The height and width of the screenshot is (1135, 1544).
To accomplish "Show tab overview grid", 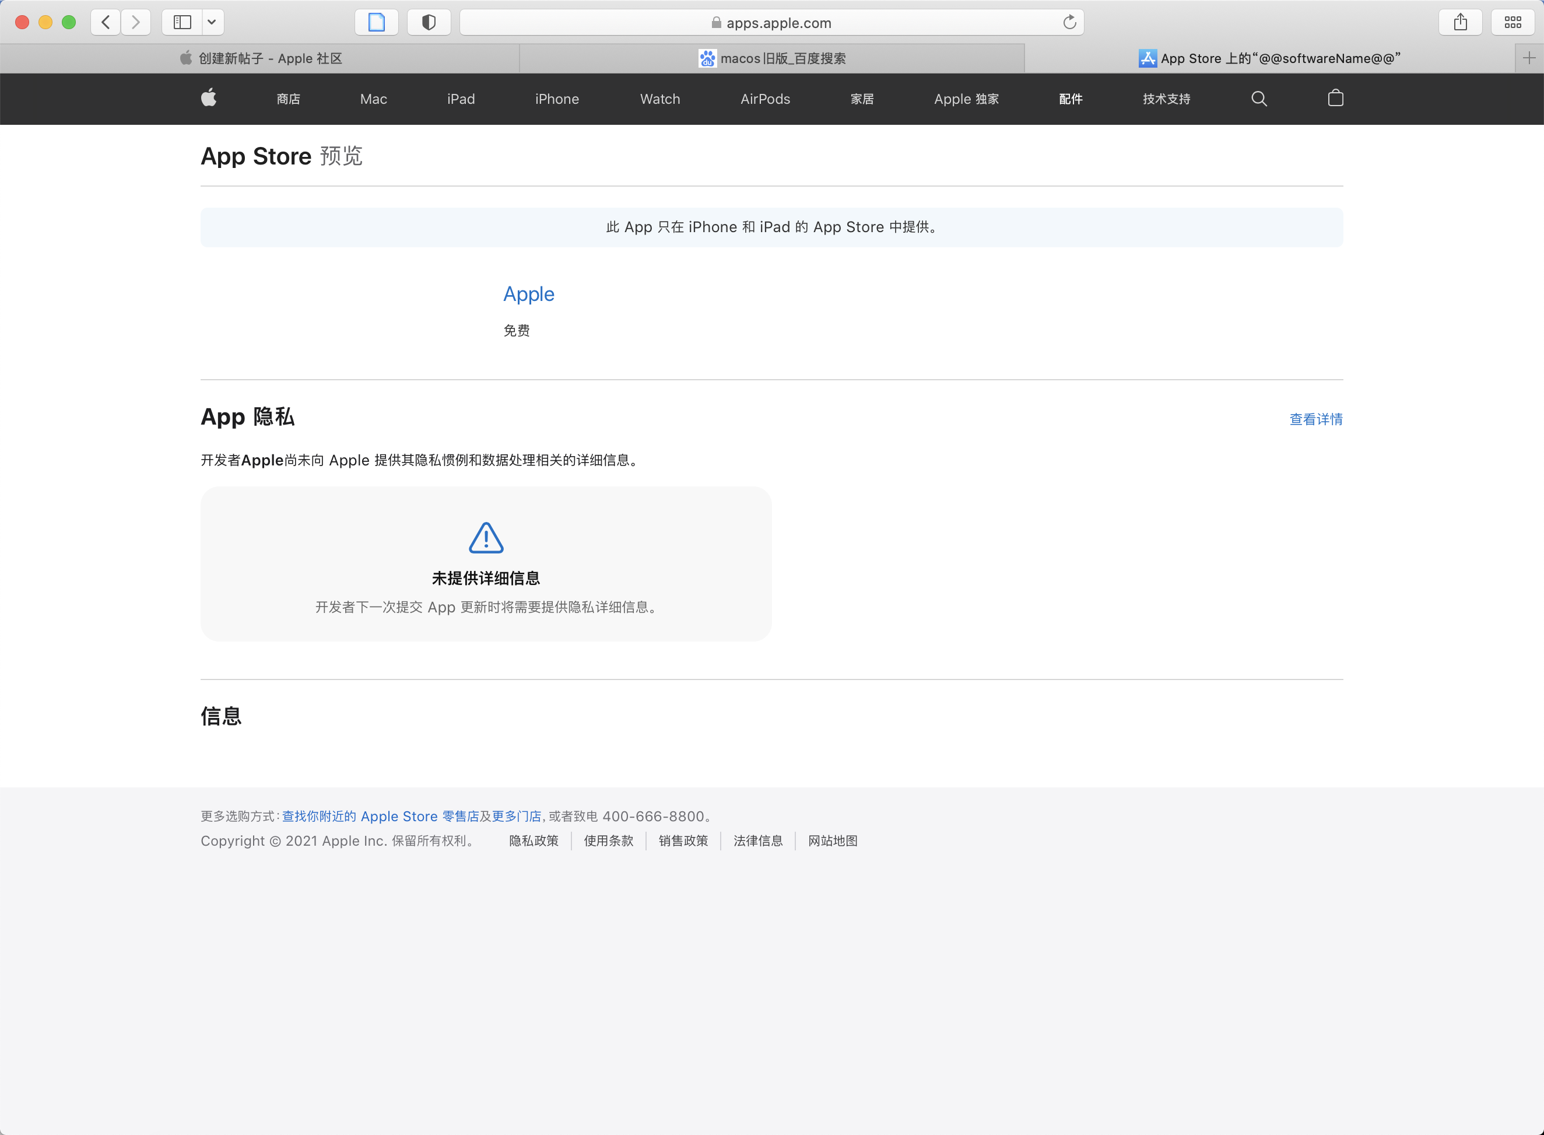I will click(1513, 23).
